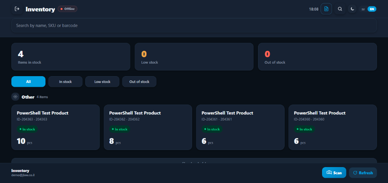This screenshot has height=183, width=388.
Task: Open the document report icon
Action: (326, 9)
